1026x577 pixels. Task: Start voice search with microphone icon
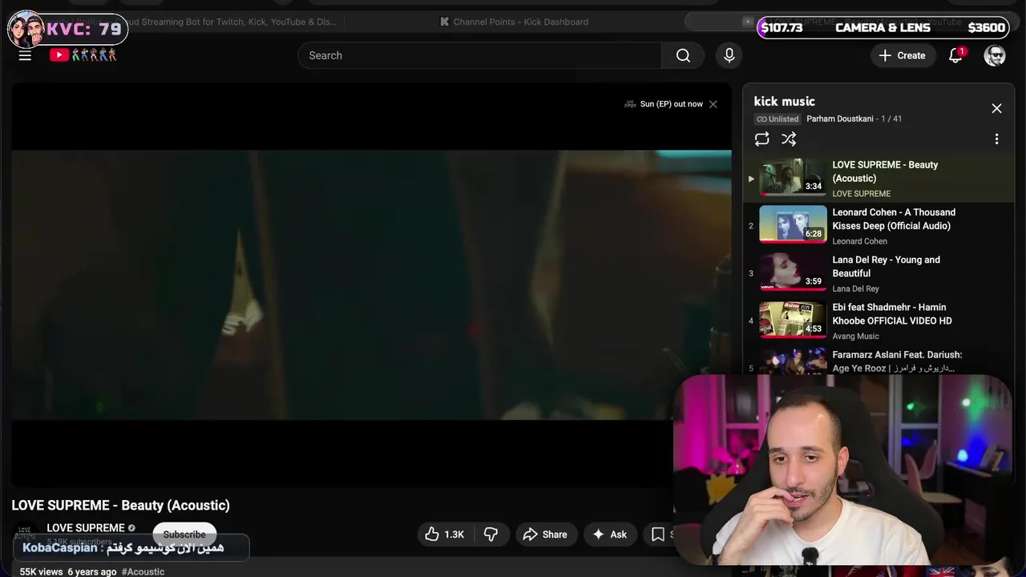729,55
